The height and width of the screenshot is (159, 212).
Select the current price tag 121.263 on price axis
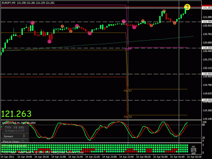207,8
